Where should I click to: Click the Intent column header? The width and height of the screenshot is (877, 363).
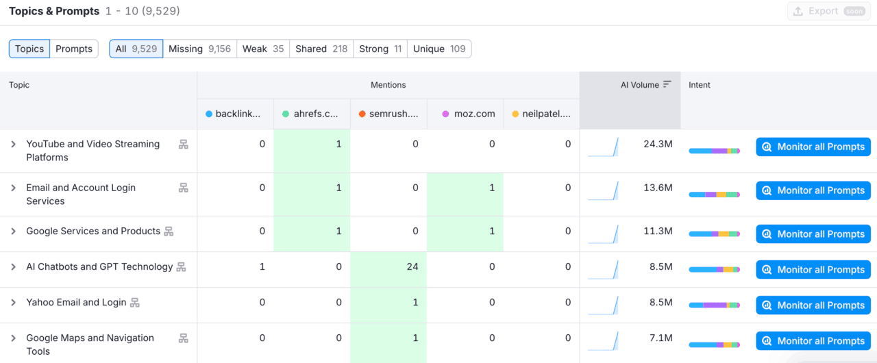point(700,85)
